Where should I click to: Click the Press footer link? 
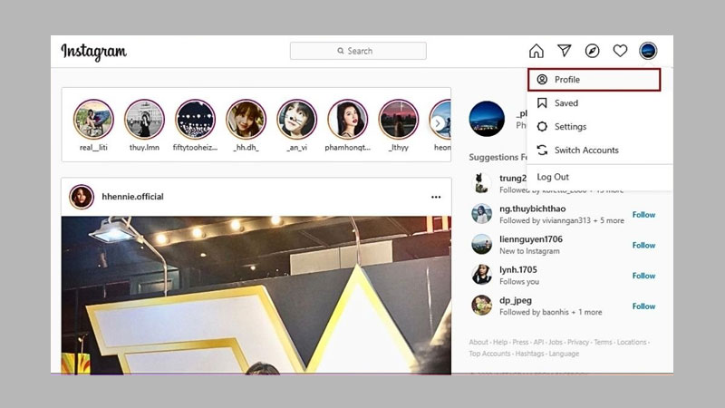tap(520, 343)
